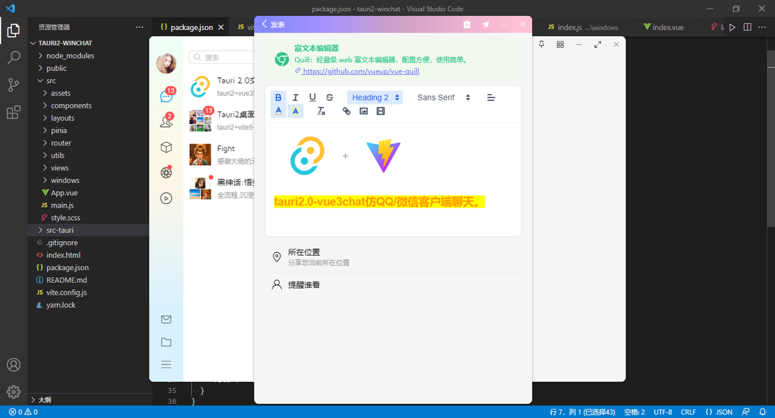Click the cube icon in the chat sidebar

coord(166,147)
